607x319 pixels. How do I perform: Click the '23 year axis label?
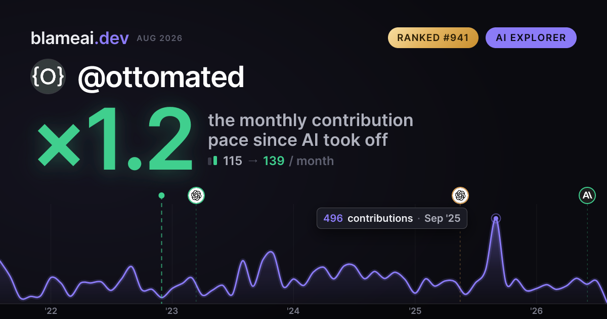(x=172, y=311)
